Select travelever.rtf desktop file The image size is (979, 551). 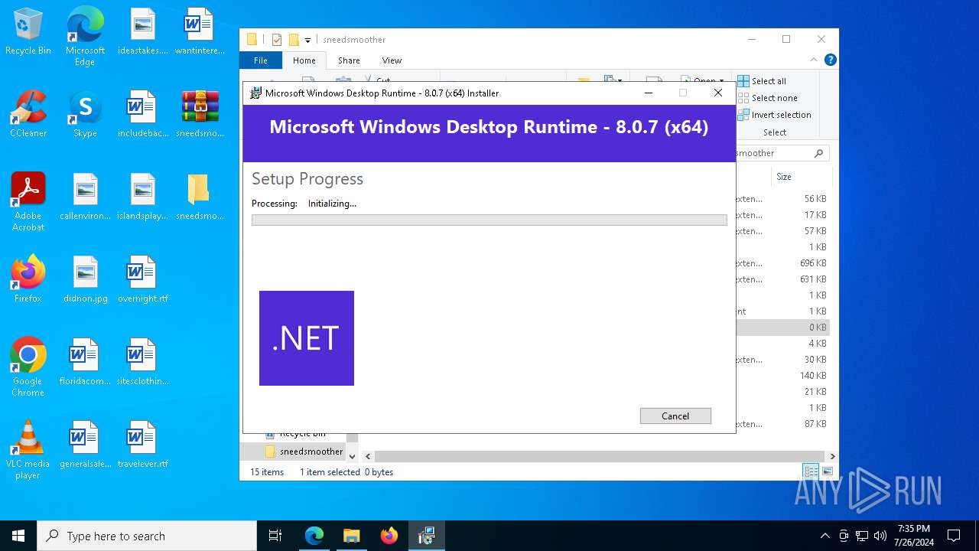tap(142, 445)
